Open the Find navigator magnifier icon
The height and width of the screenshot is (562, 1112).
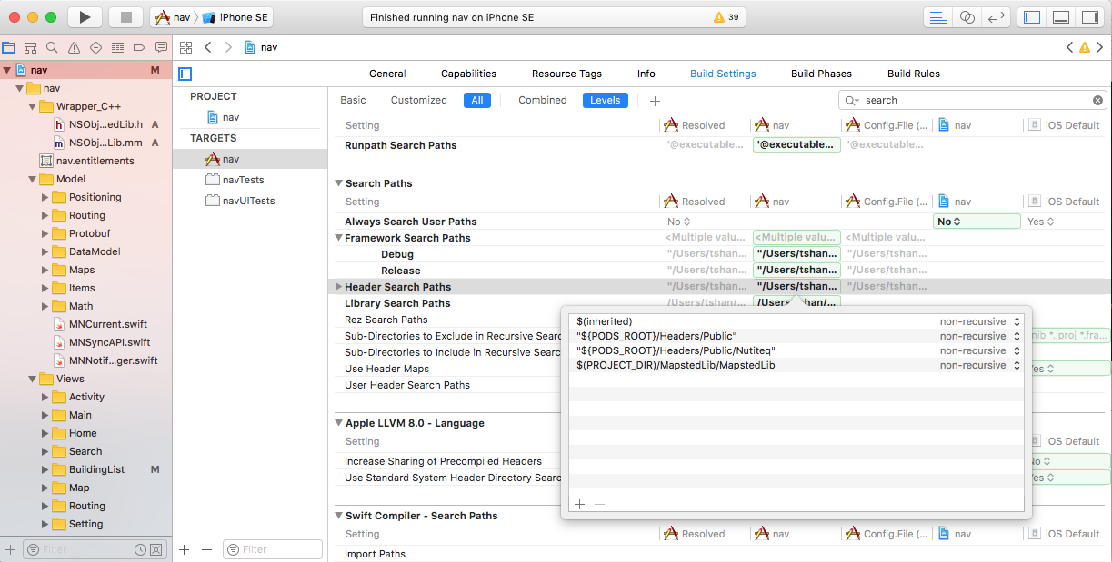[52, 48]
